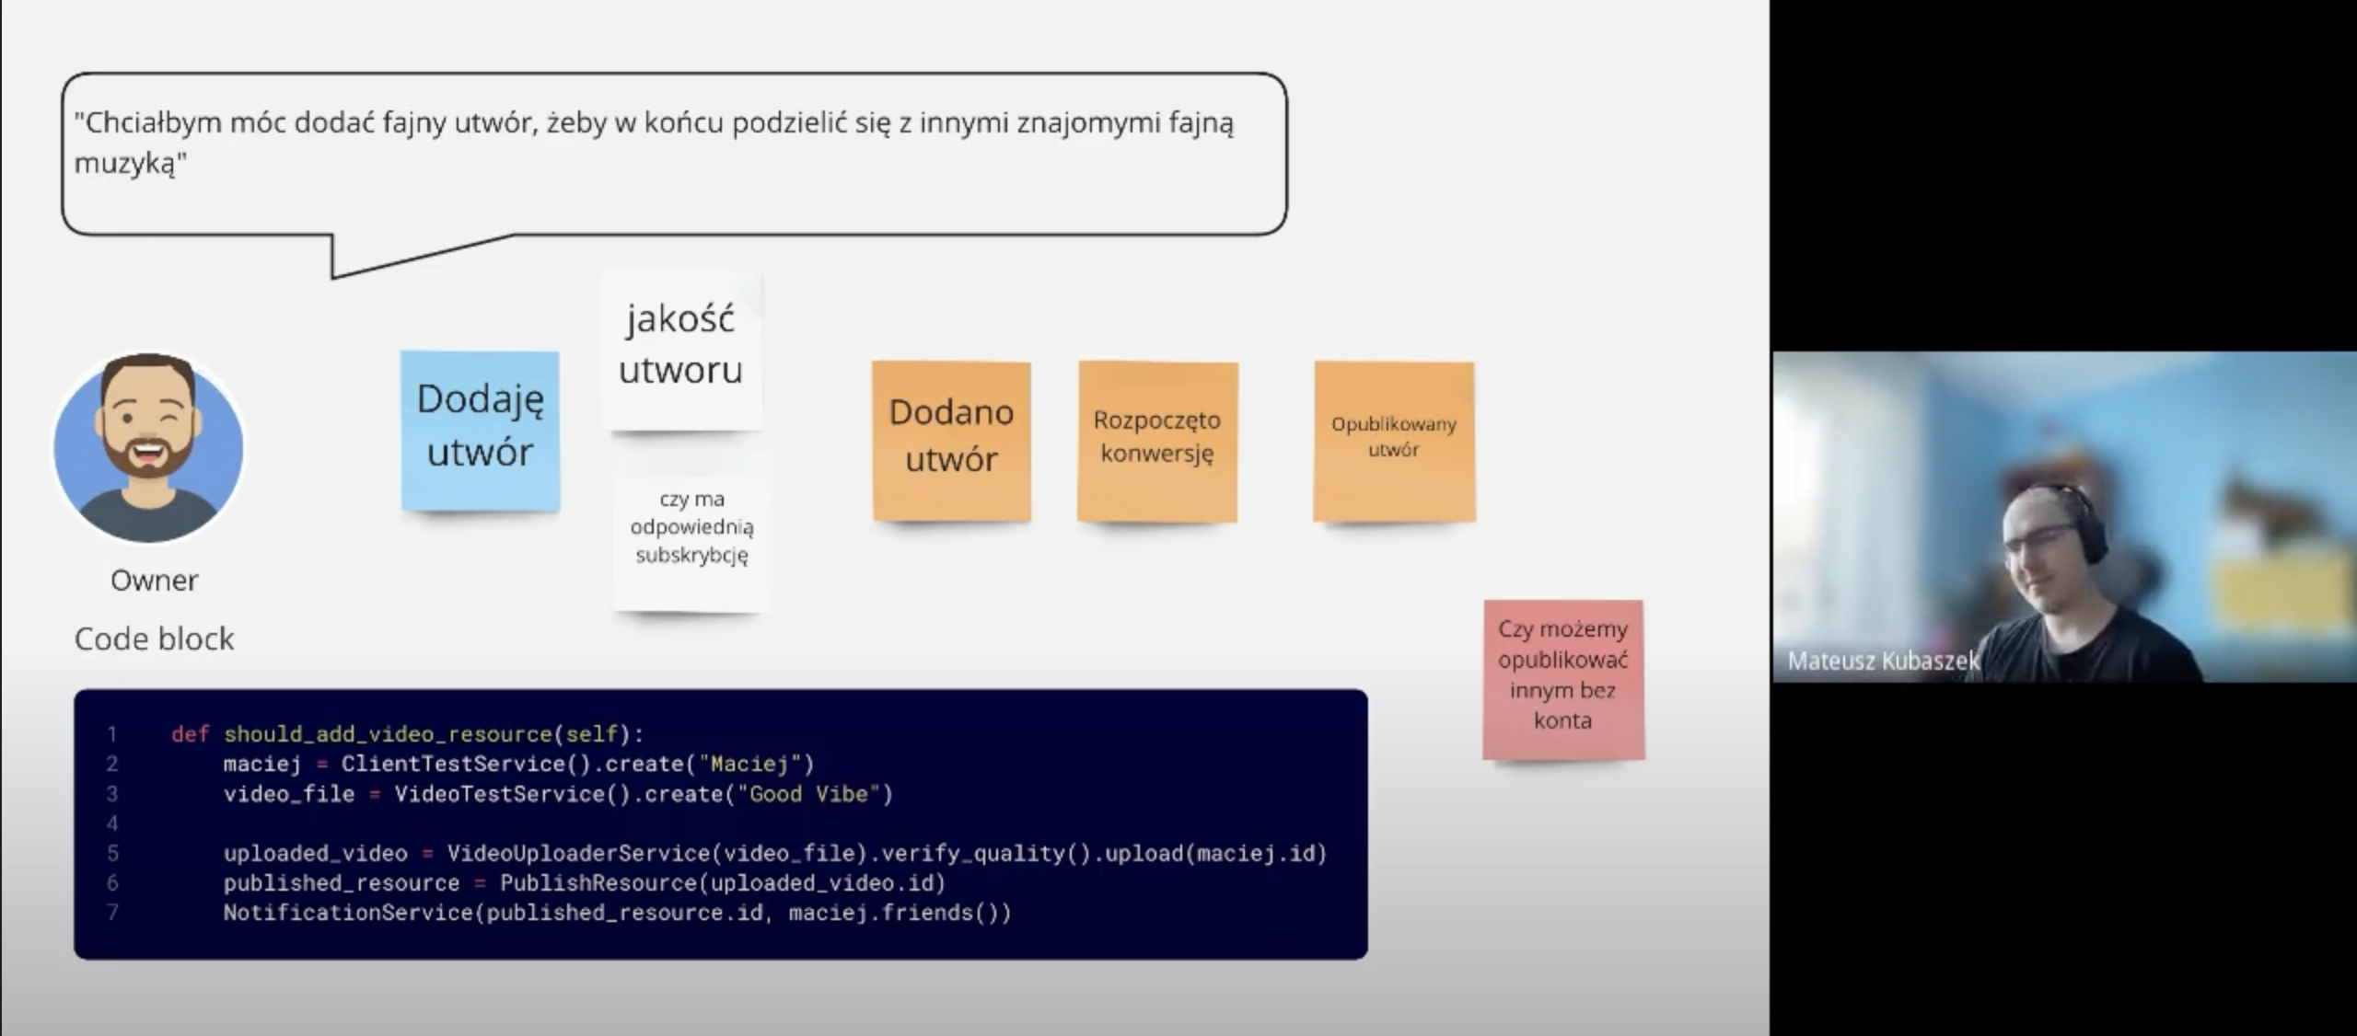Screen dimensions: 2357x1036
Task: Click the 'Owner' label under the avatar
Action: click(154, 581)
